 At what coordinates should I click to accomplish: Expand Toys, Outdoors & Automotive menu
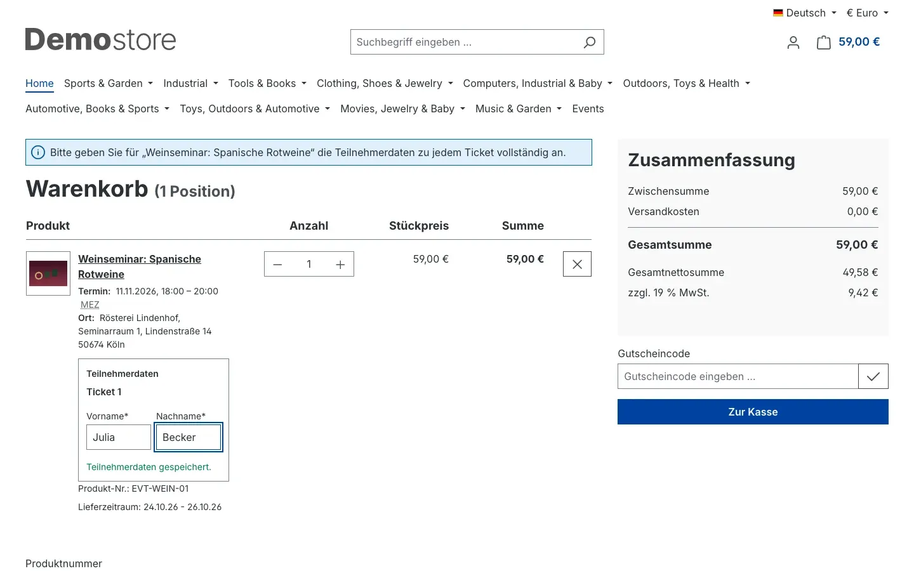(x=255, y=108)
